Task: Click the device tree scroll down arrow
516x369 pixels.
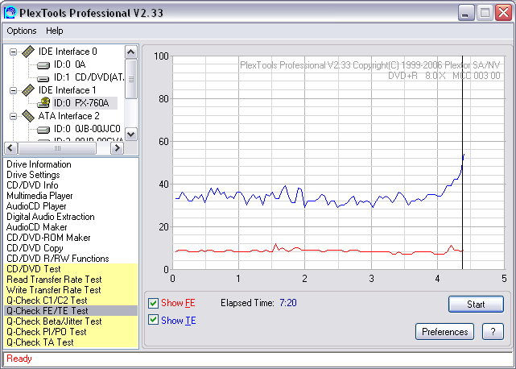Action: (x=131, y=134)
